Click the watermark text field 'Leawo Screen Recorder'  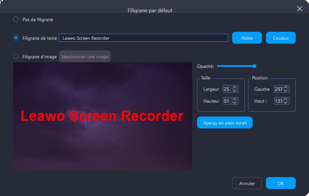143,38
